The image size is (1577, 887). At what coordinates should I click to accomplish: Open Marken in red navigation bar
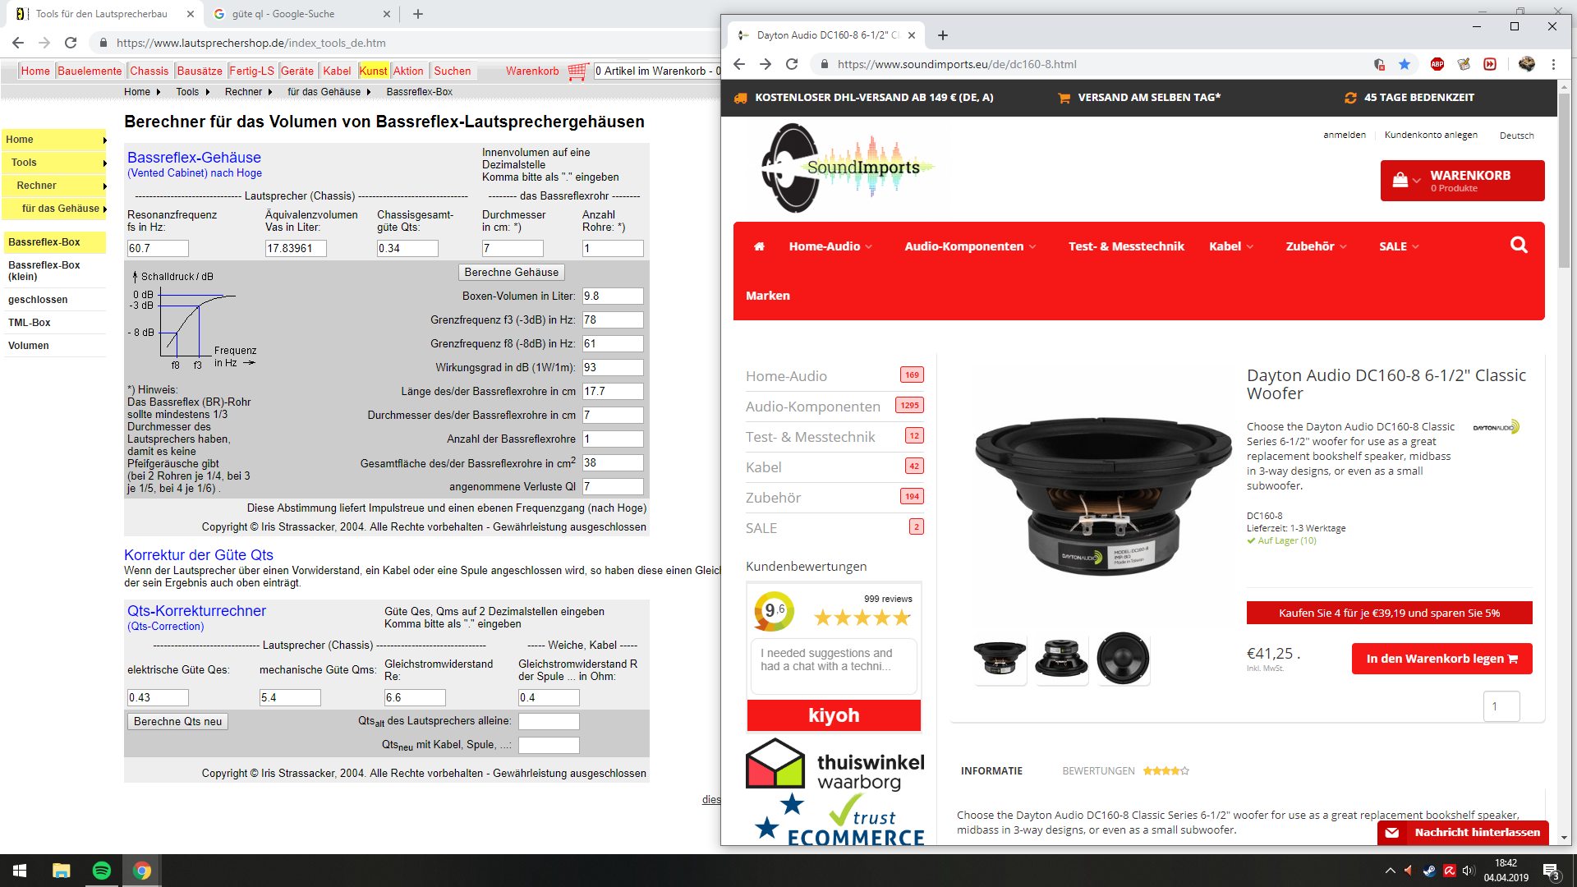click(768, 296)
